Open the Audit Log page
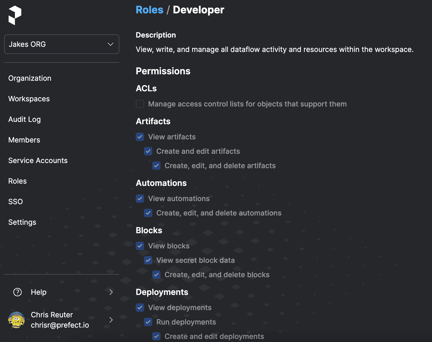The width and height of the screenshot is (432, 342). (x=24, y=119)
